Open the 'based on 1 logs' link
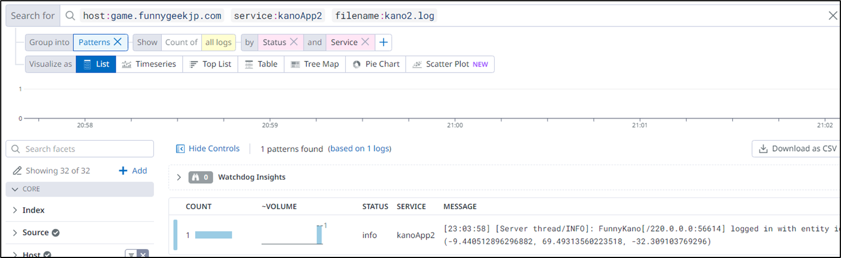Image resolution: width=841 pixels, height=258 pixels. point(359,149)
